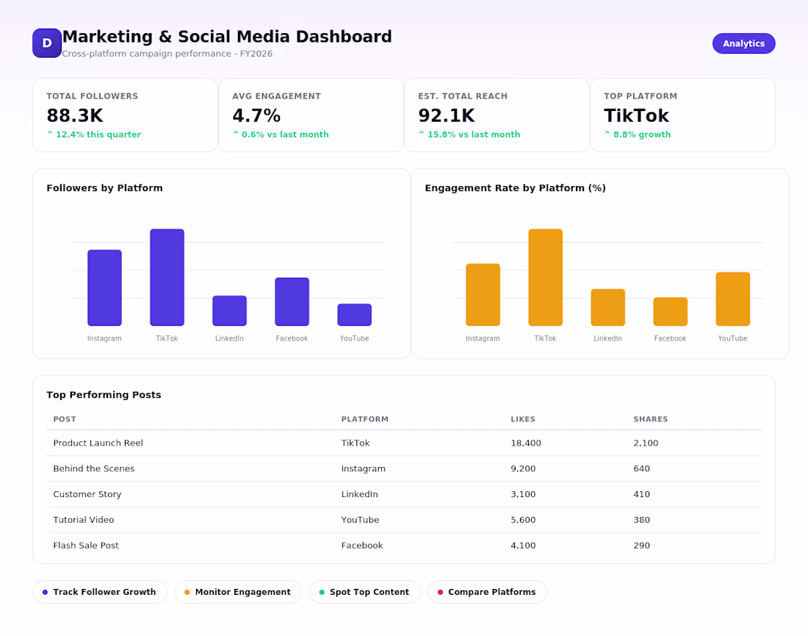
Task: Click the Compare Platforms chip
Action: click(x=488, y=592)
